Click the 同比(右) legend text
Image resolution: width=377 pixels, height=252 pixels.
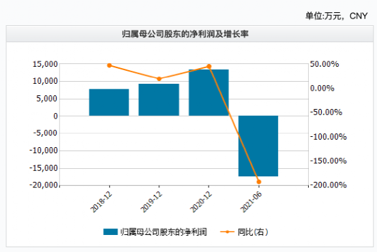pyautogui.click(x=253, y=232)
